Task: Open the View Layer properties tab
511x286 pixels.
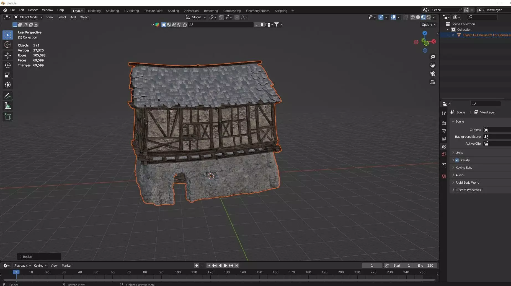Action: point(444,139)
